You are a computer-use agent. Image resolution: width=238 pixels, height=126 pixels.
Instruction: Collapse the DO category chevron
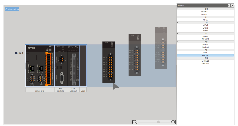pos(178,23)
